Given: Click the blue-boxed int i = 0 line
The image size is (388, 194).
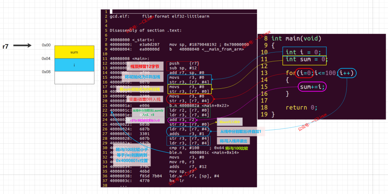Looking at the screenshot, I should point(304,52).
